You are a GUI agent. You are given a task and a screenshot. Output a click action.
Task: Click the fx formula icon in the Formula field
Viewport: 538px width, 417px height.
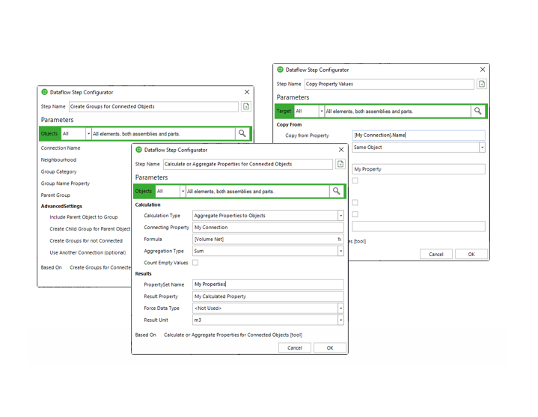[x=340, y=240]
